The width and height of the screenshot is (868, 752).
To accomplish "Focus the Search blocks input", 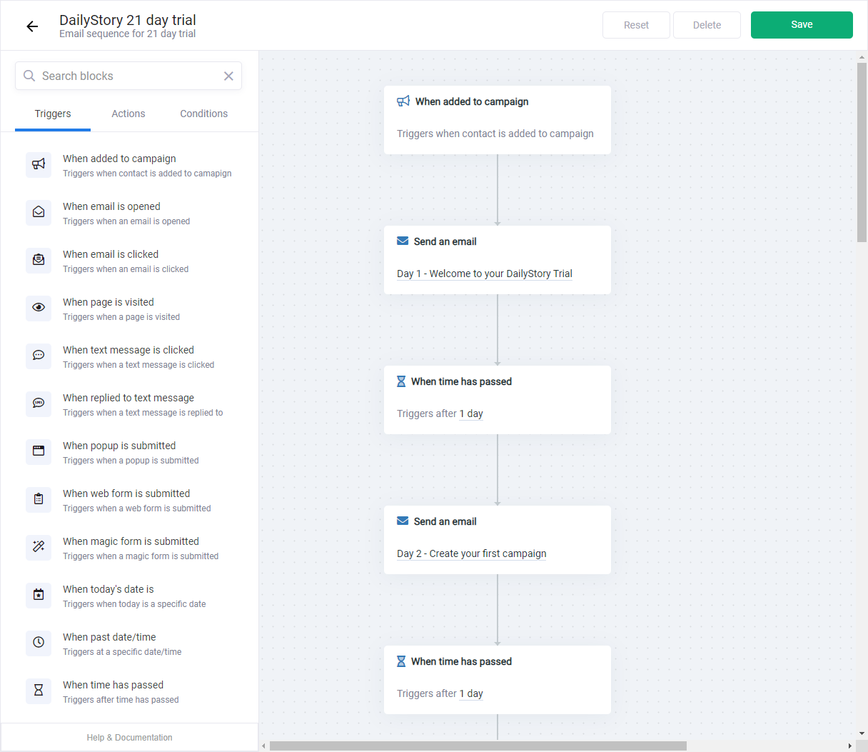I will click(x=128, y=76).
